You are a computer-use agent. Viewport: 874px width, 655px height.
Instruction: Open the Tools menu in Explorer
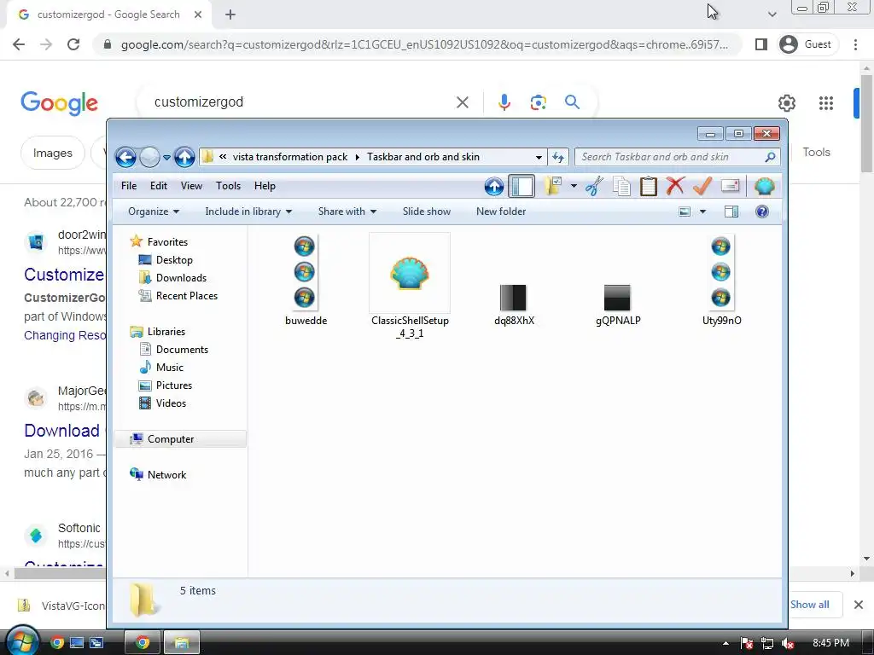click(x=228, y=186)
